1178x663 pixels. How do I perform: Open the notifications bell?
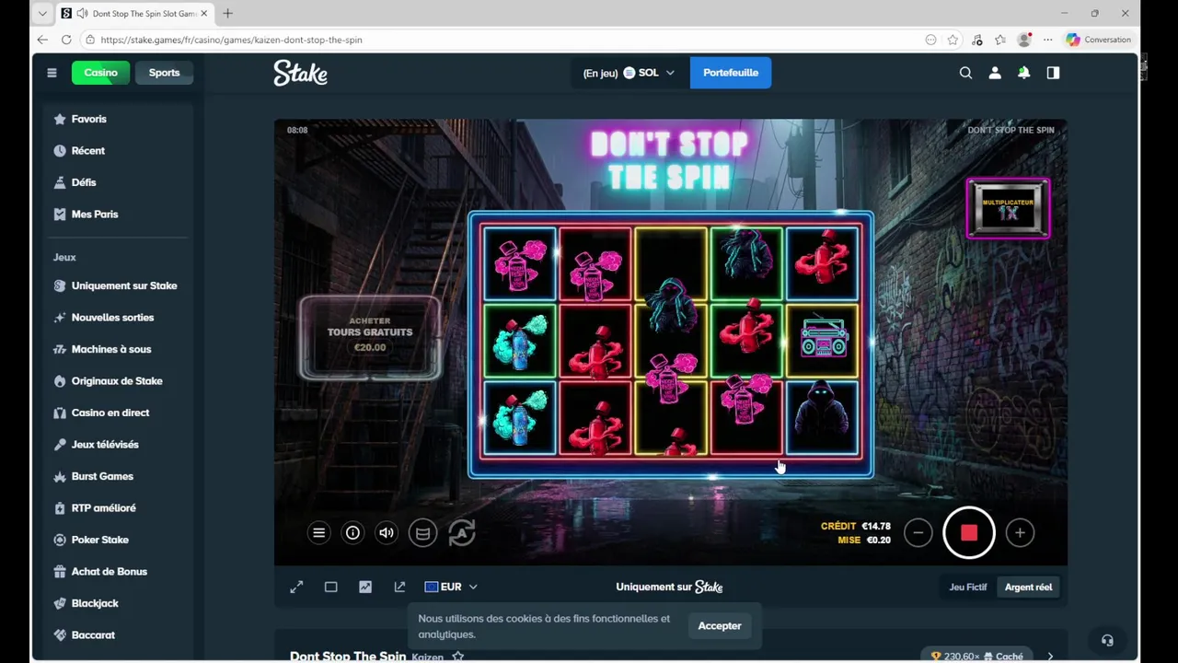(x=1023, y=73)
